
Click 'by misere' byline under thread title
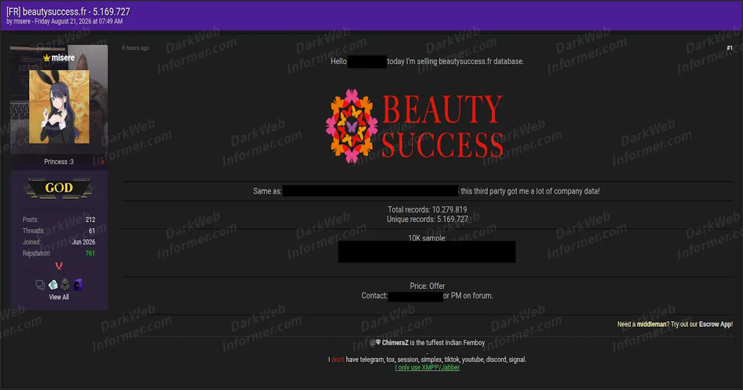(x=19, y=21)
